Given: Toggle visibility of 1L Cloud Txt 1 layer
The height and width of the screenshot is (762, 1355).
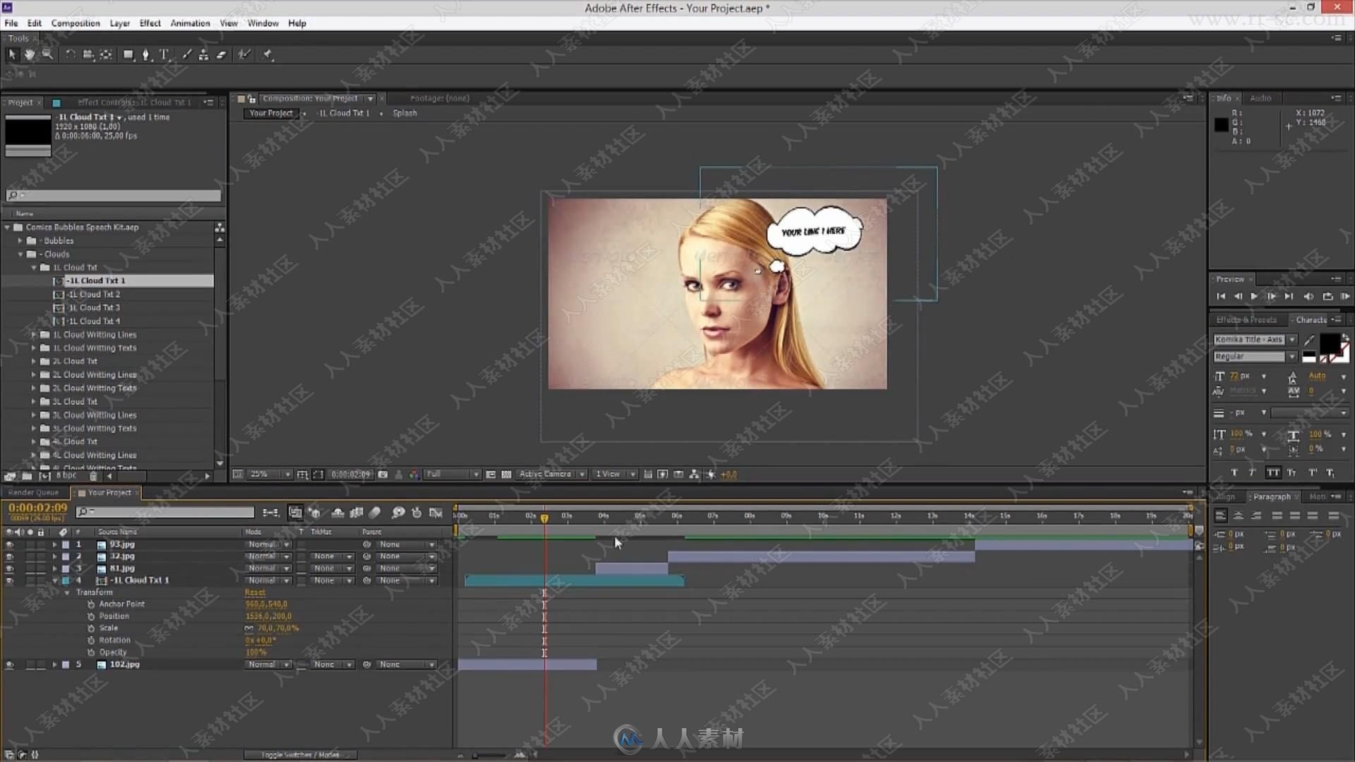Looking at the screenshot, I should coord(9,580).
